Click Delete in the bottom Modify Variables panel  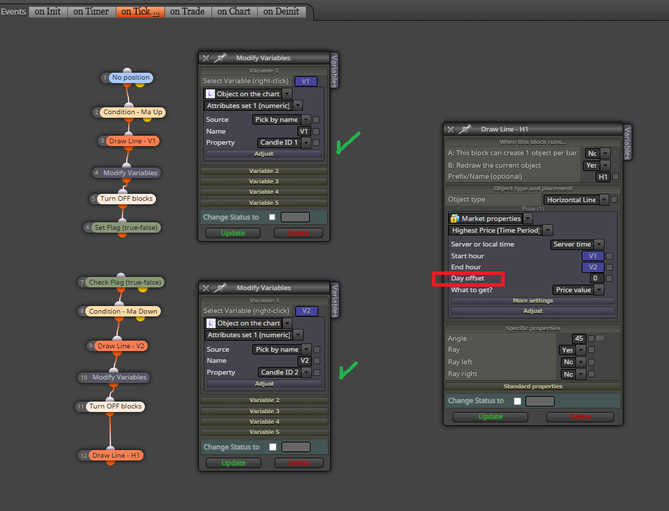click(x=299, y=463)
